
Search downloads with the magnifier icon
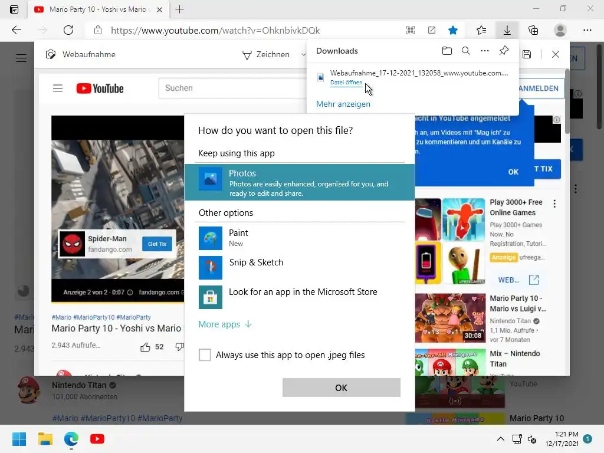[x=466, y=51]
